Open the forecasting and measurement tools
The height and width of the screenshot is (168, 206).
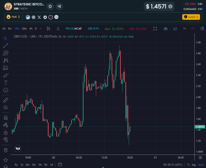tap(6, 68)
